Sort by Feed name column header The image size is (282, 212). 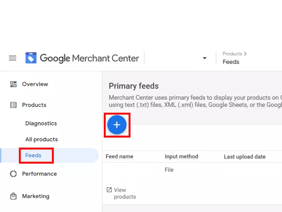[x=120, y=157]
